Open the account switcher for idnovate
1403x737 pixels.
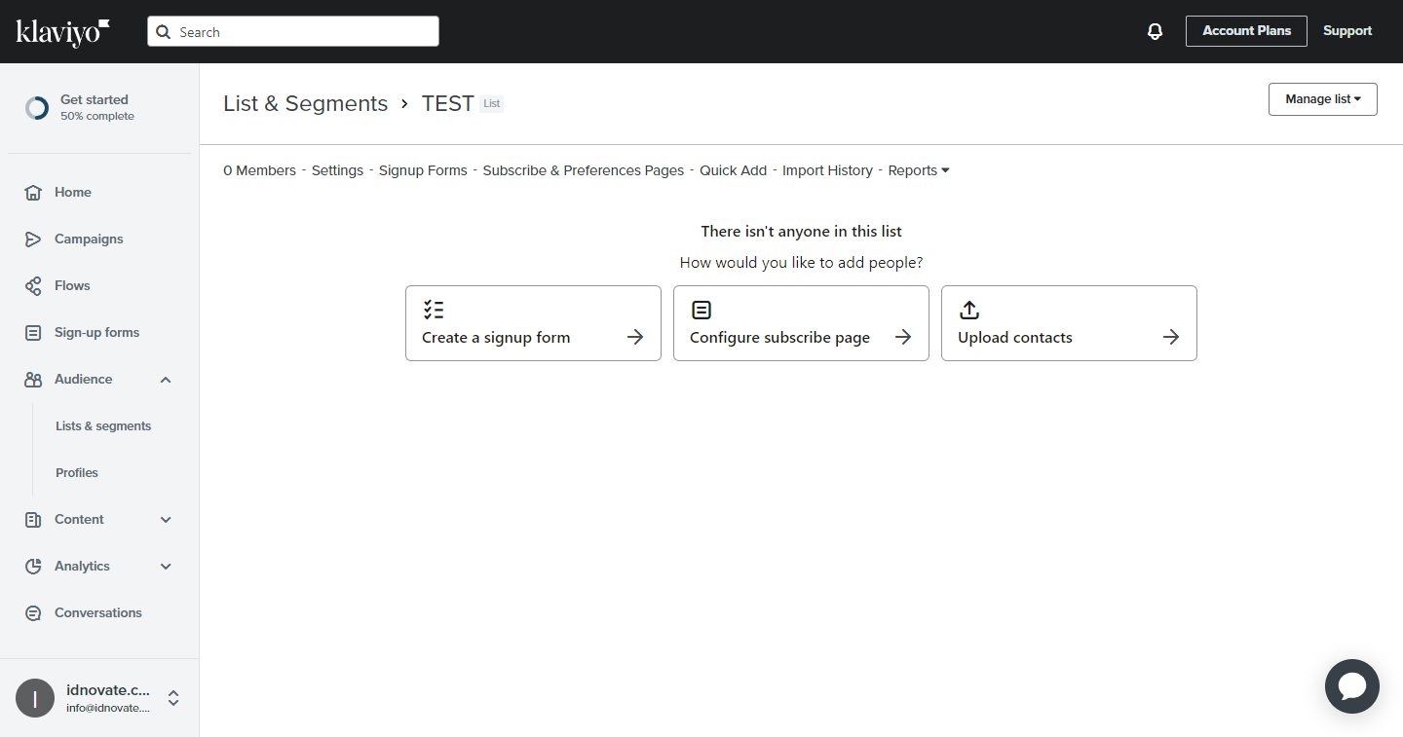pyautogui.click(x=173, y=698)
